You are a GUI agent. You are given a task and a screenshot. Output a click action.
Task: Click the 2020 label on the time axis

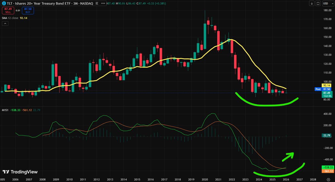(205, 179)
